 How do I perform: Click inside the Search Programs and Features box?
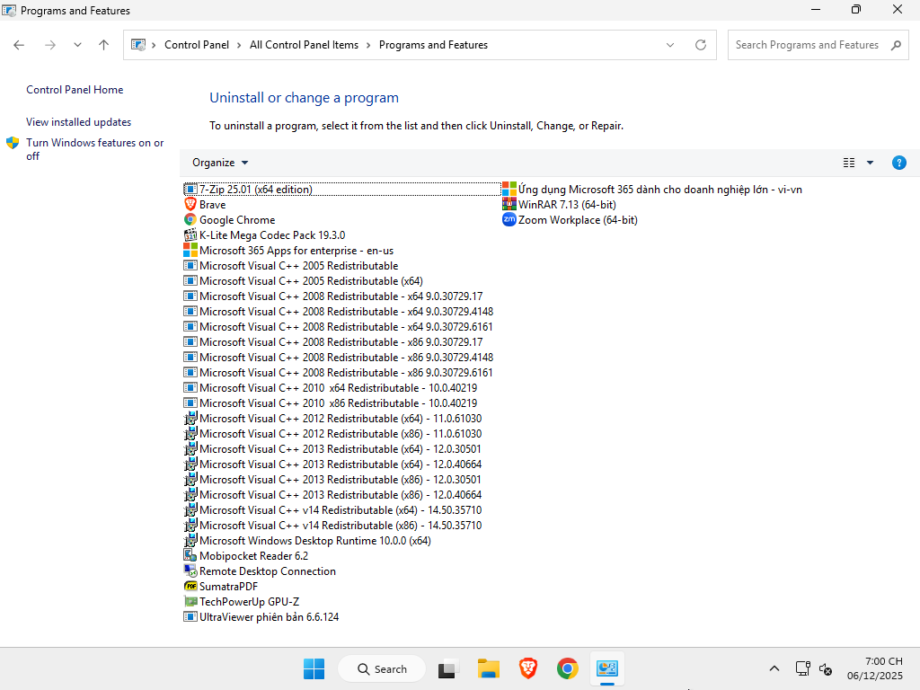809,44
